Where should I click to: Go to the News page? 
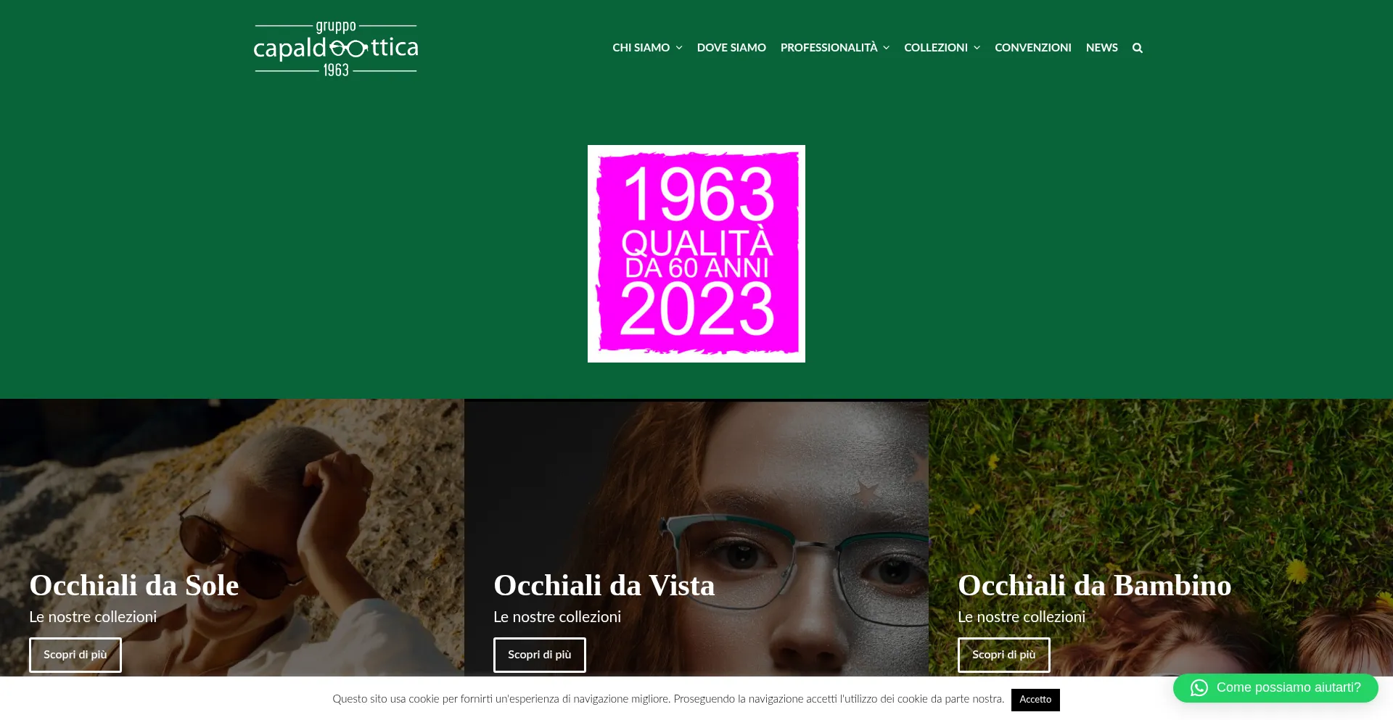[1101, 48]
